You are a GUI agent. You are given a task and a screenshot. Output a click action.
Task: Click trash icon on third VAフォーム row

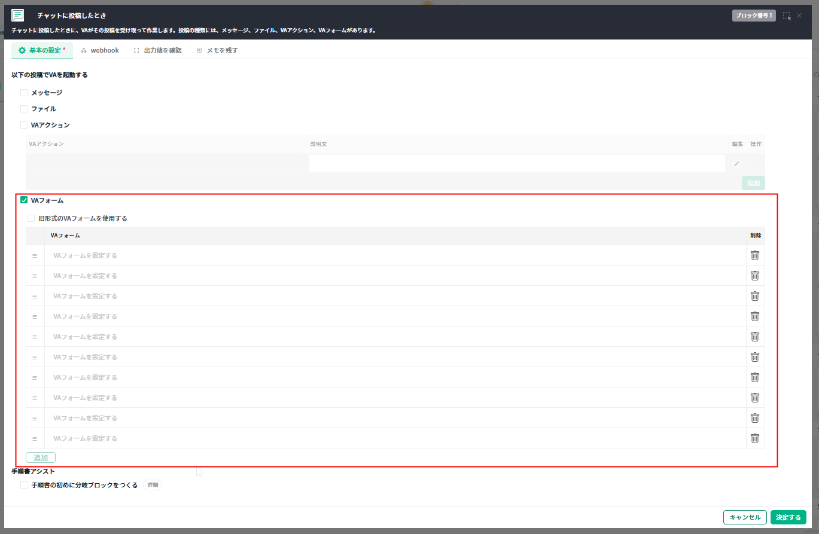(754, 296)
